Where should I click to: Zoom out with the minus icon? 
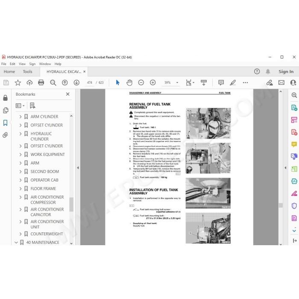click(x=141, y=82)
